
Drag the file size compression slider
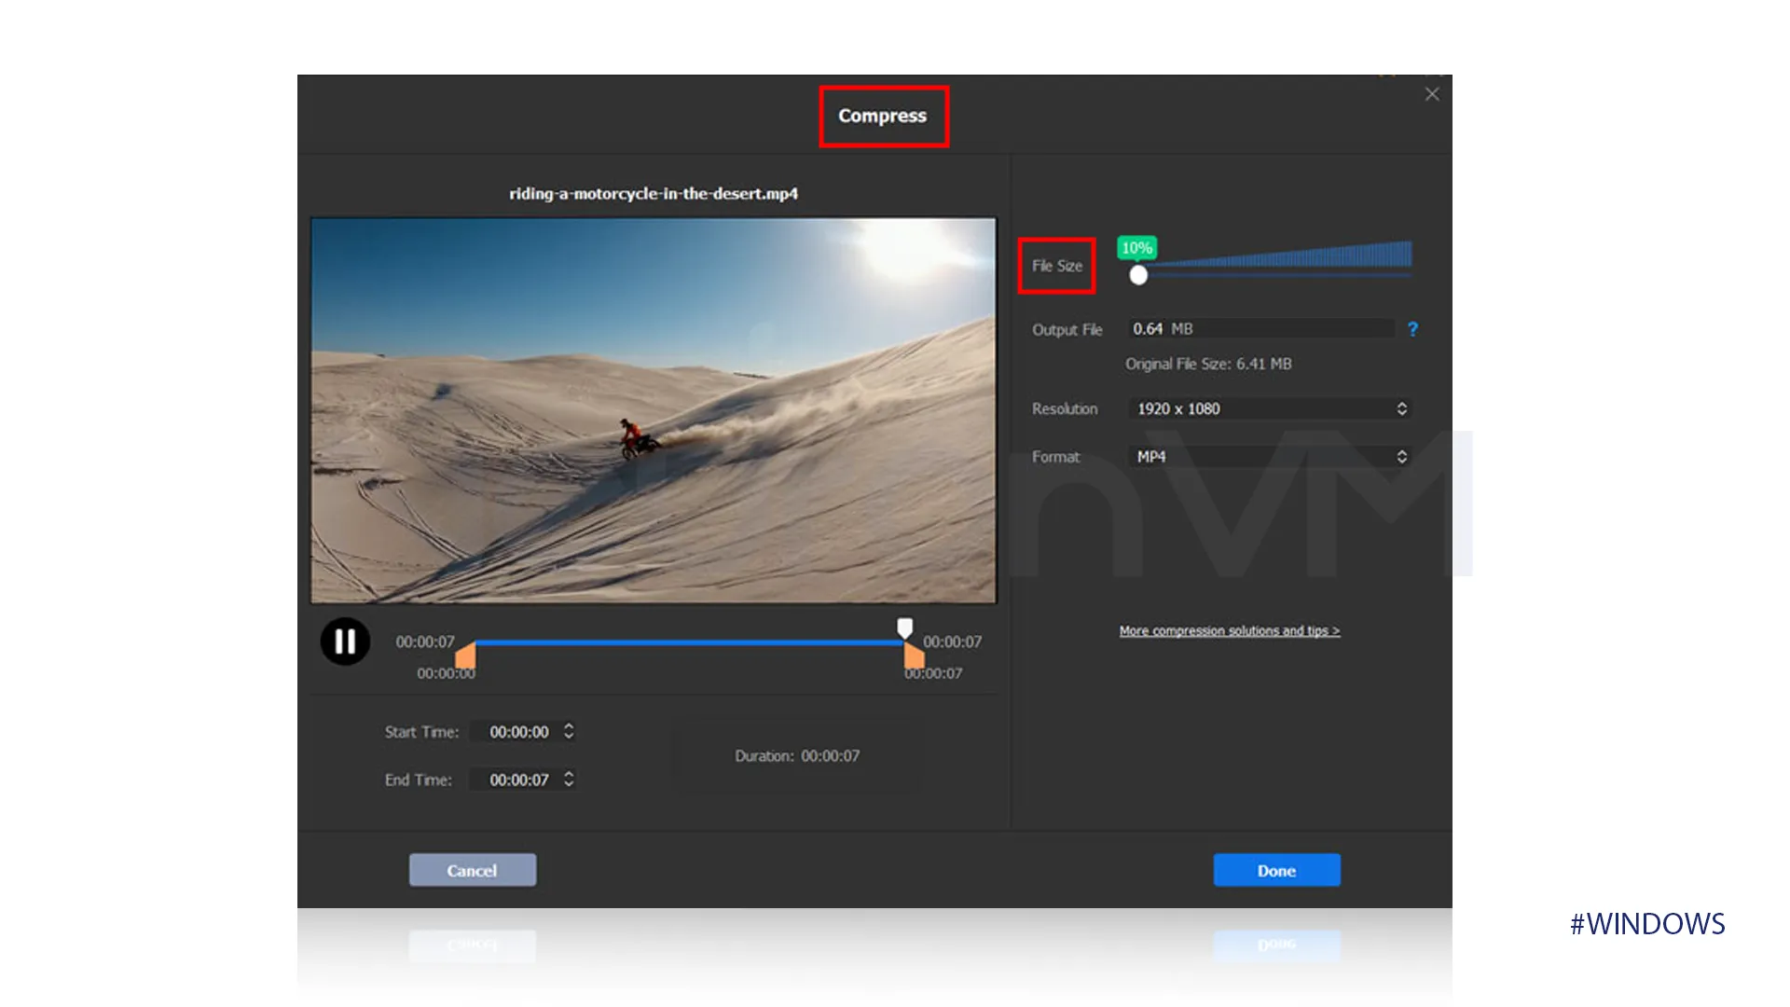tap(1137, 273)
